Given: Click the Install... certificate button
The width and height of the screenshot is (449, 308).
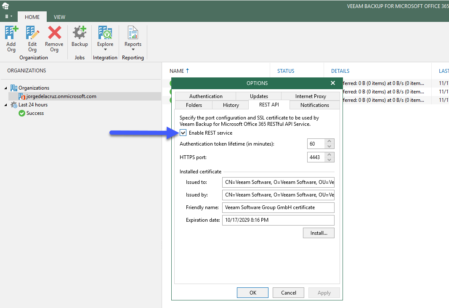Looking at the screenshot, I should pos(319,233).
